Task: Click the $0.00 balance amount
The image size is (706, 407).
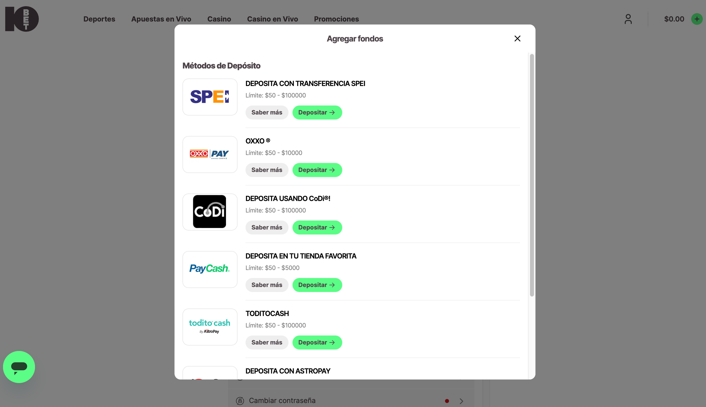Action: click(x=674, y=19)
